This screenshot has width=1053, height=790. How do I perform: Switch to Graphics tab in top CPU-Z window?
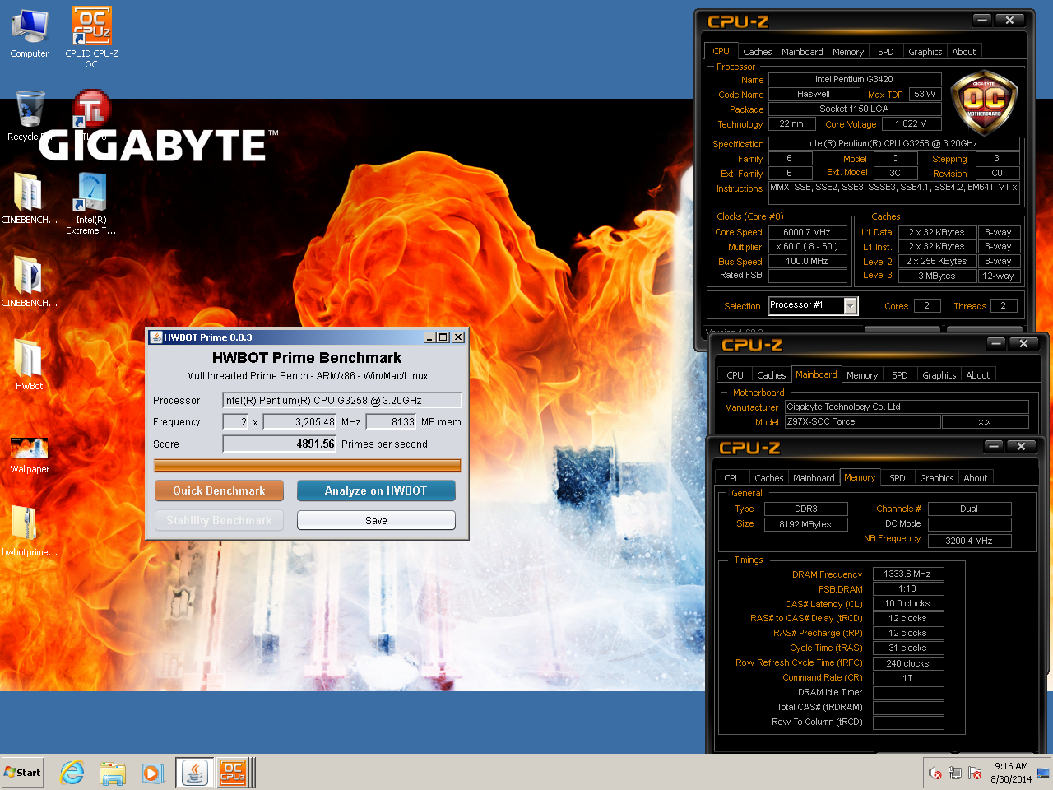(925, 52)
